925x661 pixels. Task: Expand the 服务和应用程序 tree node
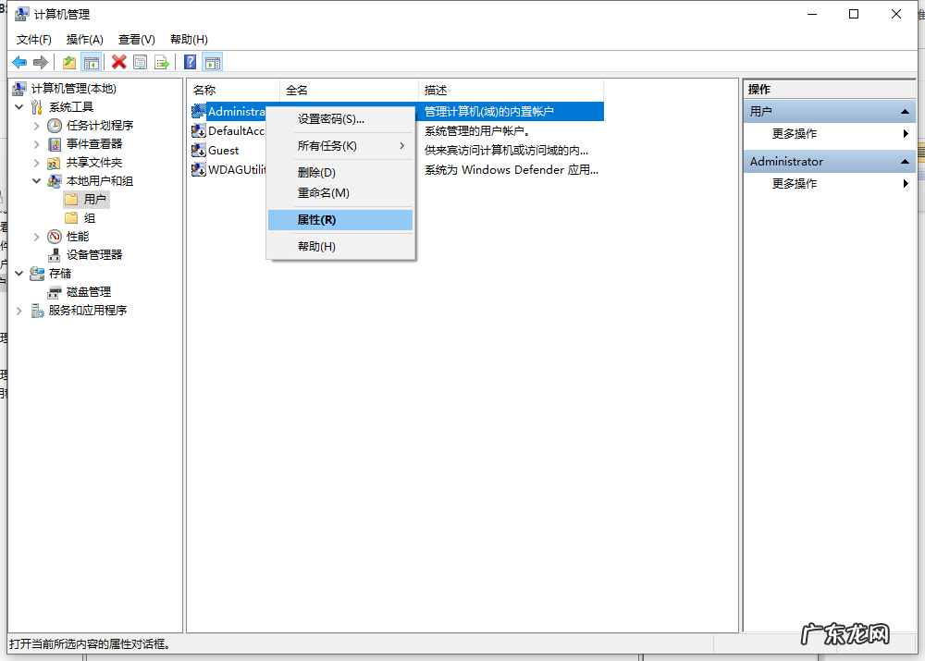19,311
